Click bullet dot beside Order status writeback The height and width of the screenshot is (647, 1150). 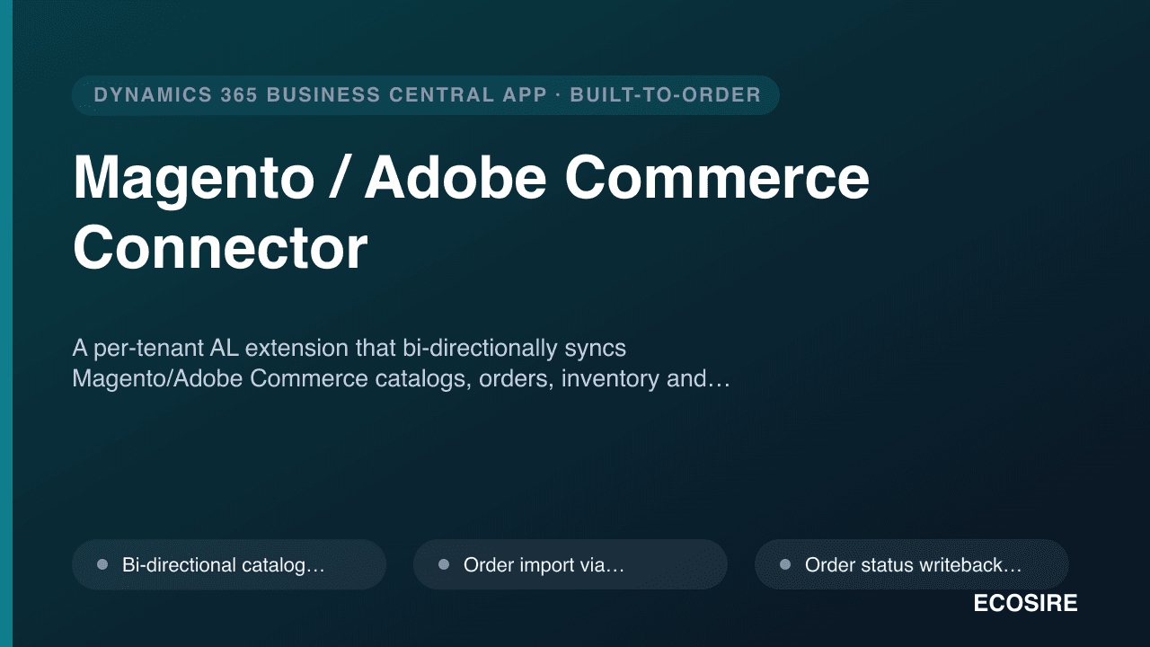[785, 564]
